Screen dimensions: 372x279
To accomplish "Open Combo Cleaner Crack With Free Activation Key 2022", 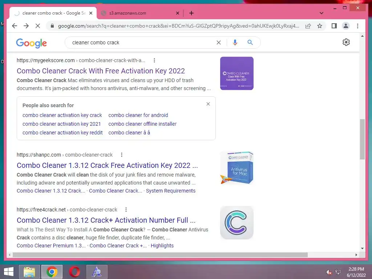I will point(101,71).
